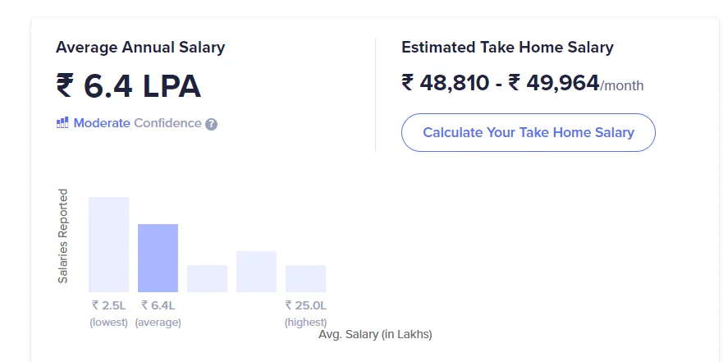Click the ₹ 48,810 lower take home amount
The width and height of the screenshot is (728, 362).
446,83
